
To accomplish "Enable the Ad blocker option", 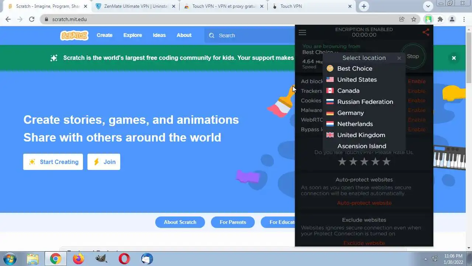I will [x=417, y=81].
